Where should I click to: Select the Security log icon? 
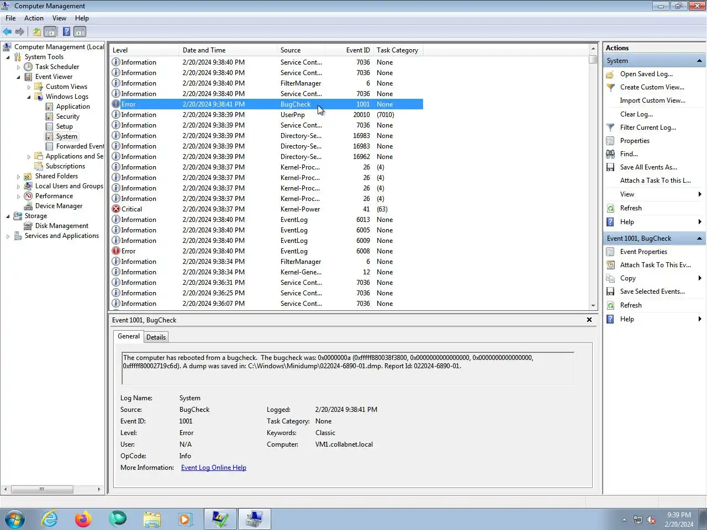point(49,116)
